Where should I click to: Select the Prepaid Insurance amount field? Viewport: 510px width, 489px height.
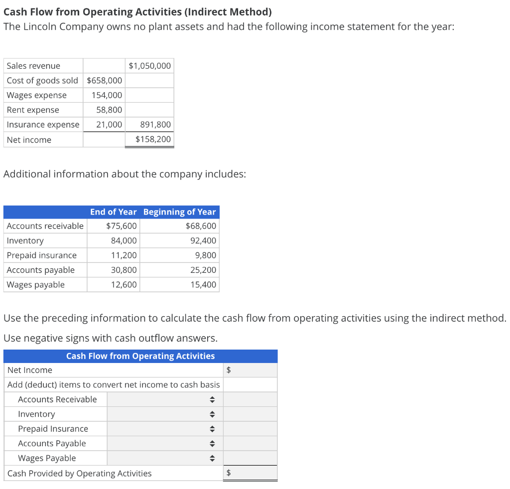[251, 428]
